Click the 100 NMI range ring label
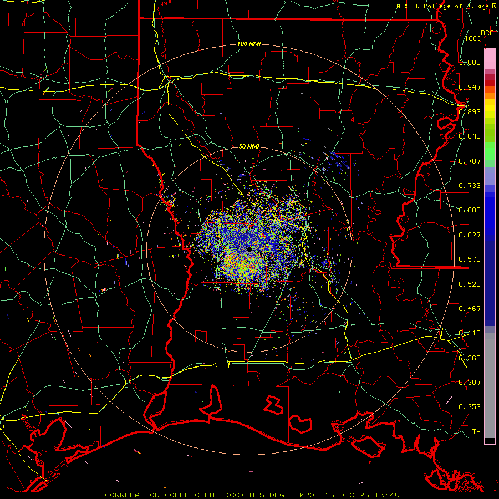Image resolution: width=499 pixels, height=499 pixels. point(249,44)
